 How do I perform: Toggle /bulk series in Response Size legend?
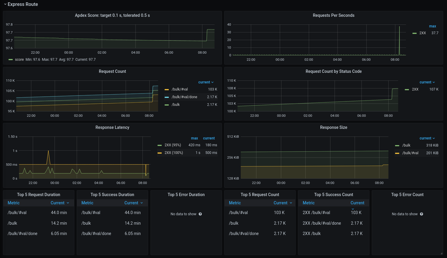(406, 145)
